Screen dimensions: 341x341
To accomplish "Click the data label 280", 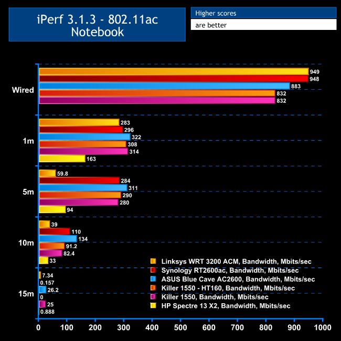I will (x=124, y=203).
